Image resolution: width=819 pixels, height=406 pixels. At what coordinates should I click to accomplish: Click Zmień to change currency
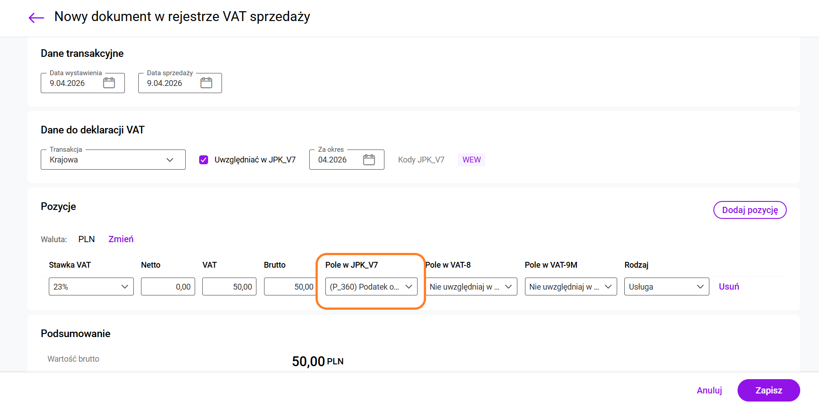121,239
